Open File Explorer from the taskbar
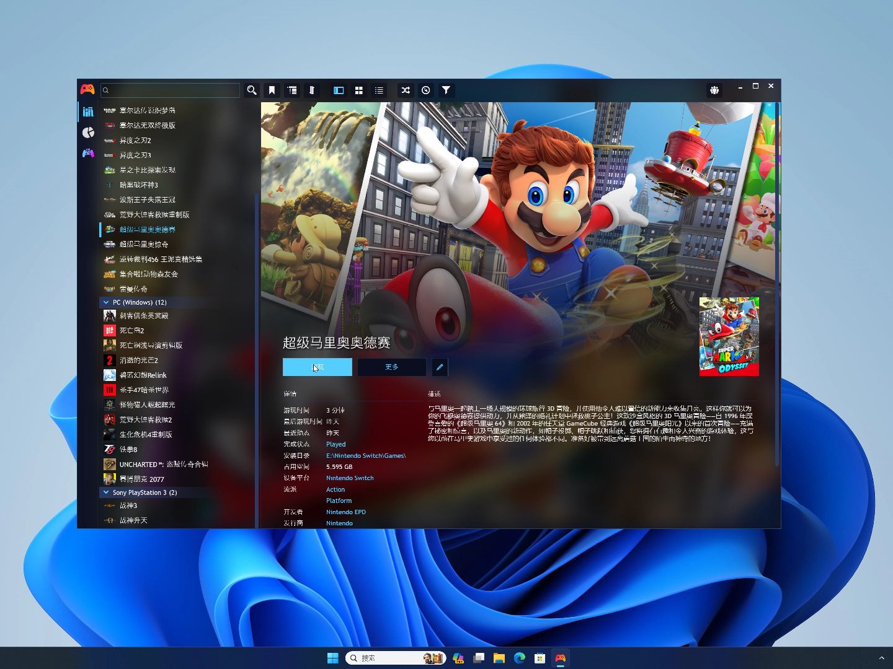The height and width of the screenshot is (669, 893). click(499, 658)
